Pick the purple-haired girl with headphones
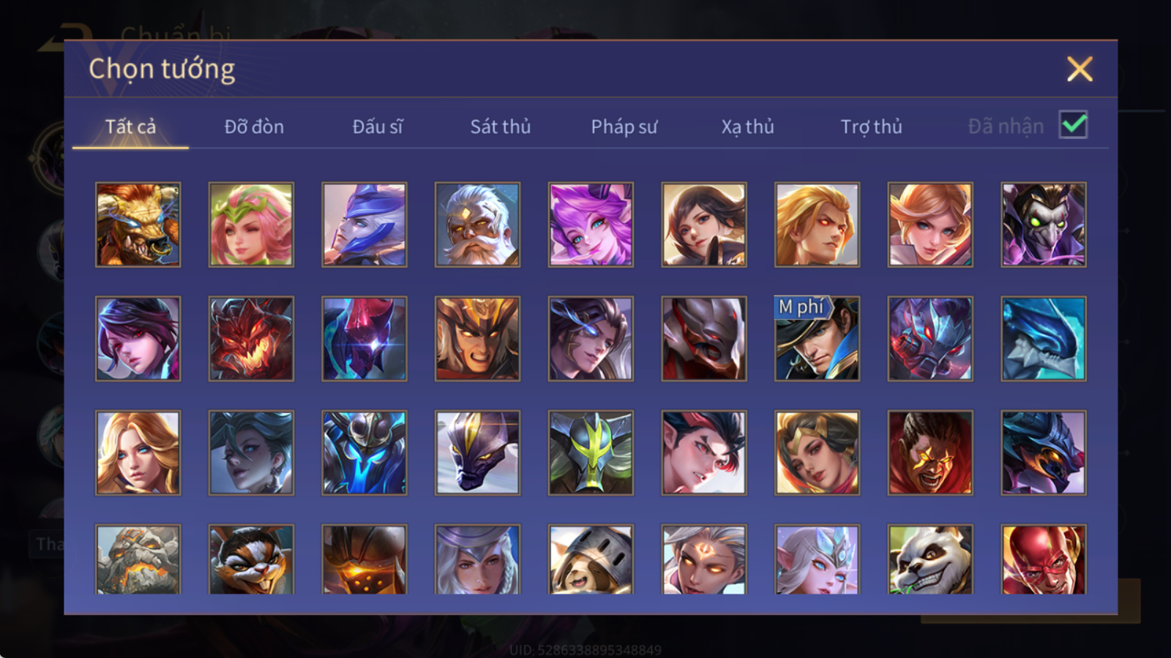This screenshot has height=658, width=1171. click(591, 224)
